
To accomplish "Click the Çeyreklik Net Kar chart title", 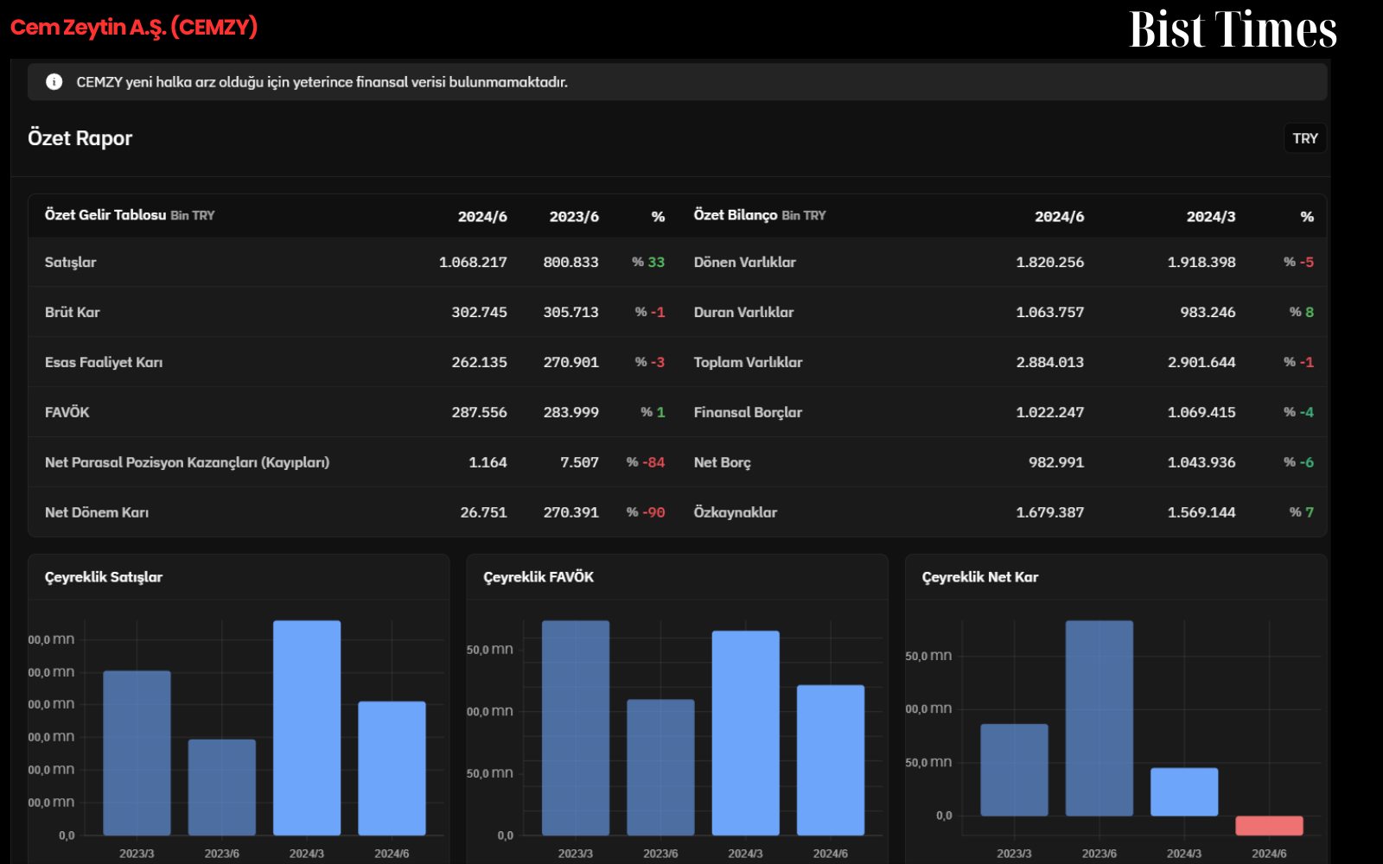I will pos(980,577).
